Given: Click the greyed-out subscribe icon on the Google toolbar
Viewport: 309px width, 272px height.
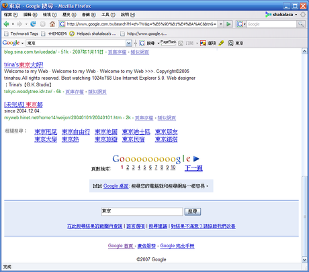Looking at the screenshot, I should (x=181, y=43).
